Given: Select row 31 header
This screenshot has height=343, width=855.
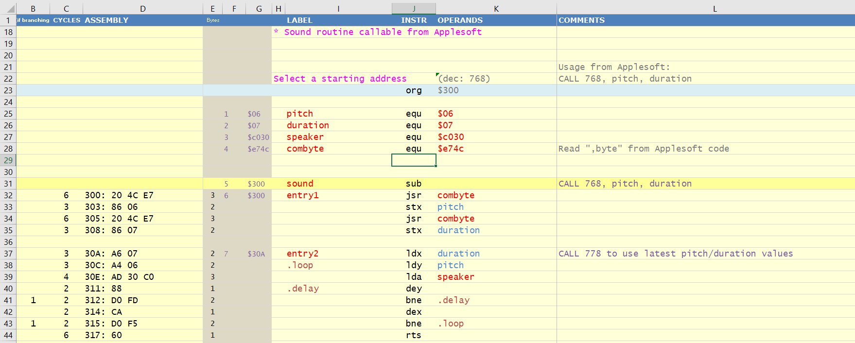Looking at the screenshot, I should point(8,184).
